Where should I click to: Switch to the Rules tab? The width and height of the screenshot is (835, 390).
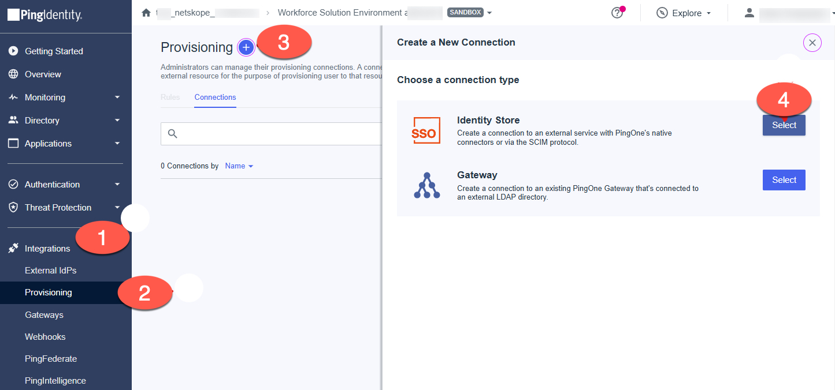pos(170,97)
